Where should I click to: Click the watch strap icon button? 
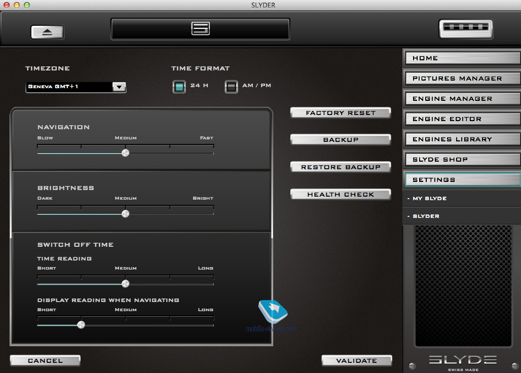click(466, 29)
